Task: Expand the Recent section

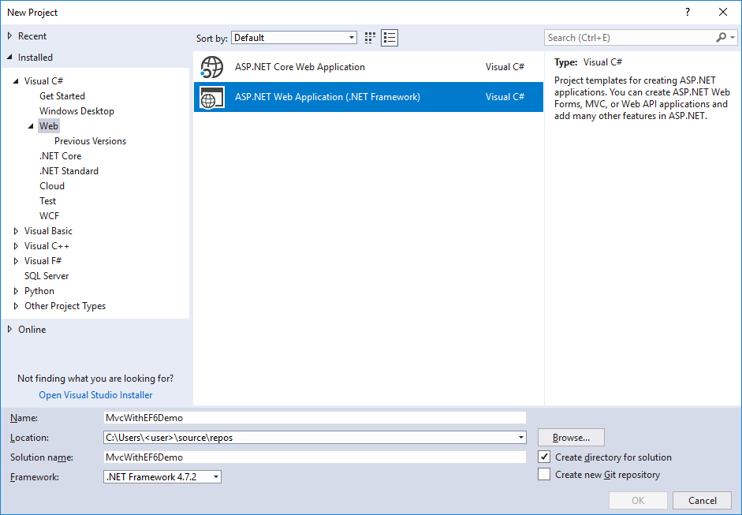Action: (10, 36)
